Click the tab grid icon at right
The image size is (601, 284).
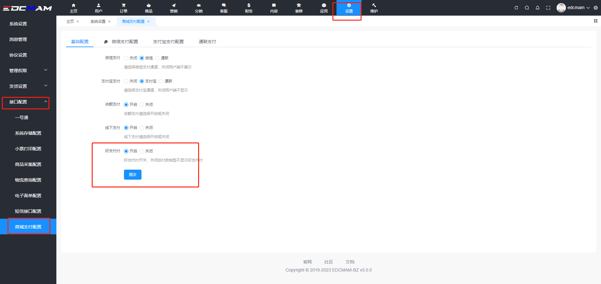(595, 21)
